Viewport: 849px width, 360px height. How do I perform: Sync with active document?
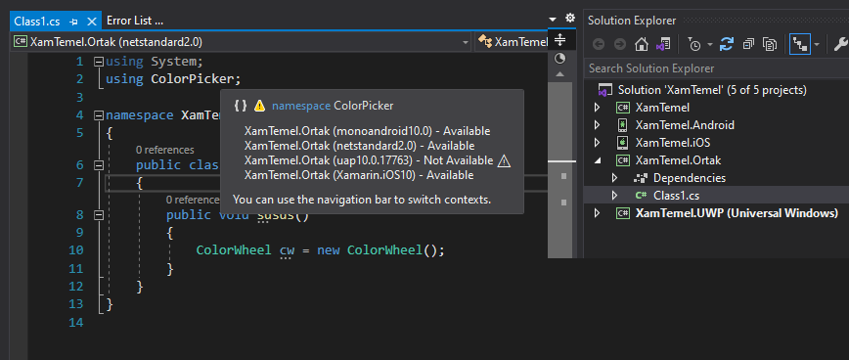tap(726, 44)
